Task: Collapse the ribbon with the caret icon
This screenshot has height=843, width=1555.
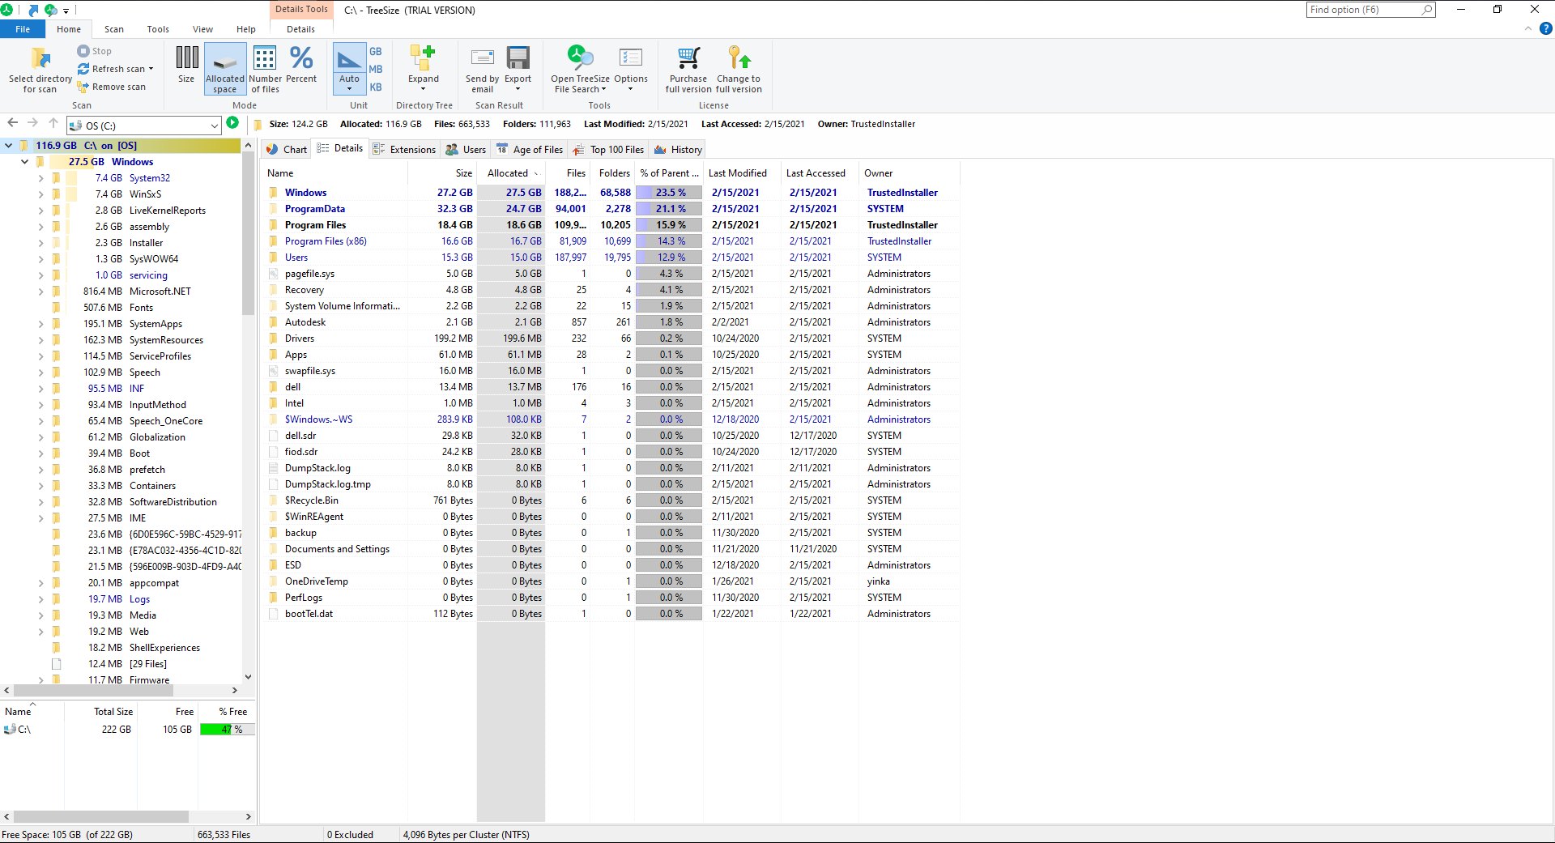Action: [x=1528, y=28]
